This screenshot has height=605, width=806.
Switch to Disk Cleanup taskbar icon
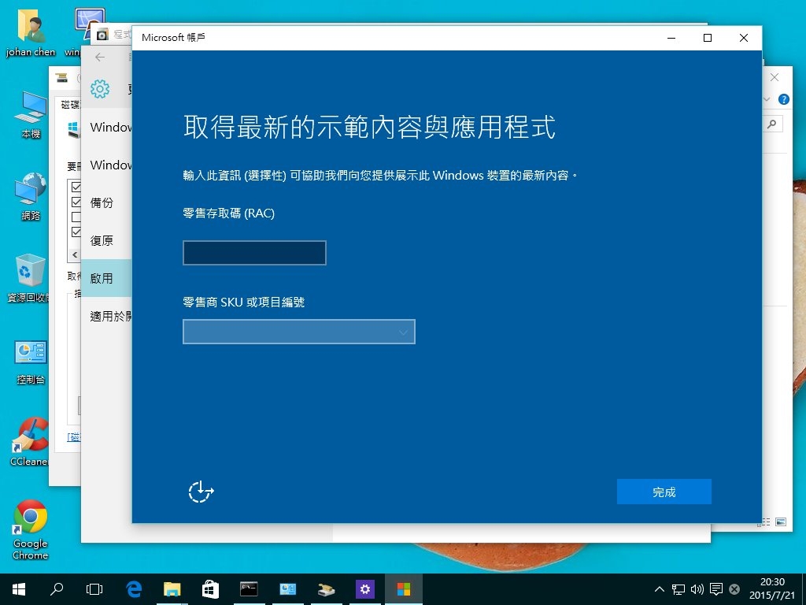(327, 589)
